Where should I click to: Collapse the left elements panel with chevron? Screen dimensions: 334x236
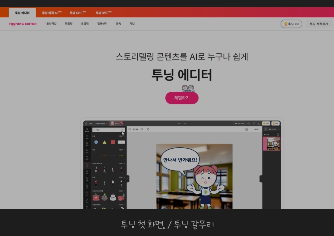click(128, 179)
